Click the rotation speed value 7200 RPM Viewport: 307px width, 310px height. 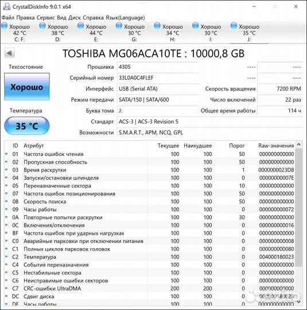(280, 89)
